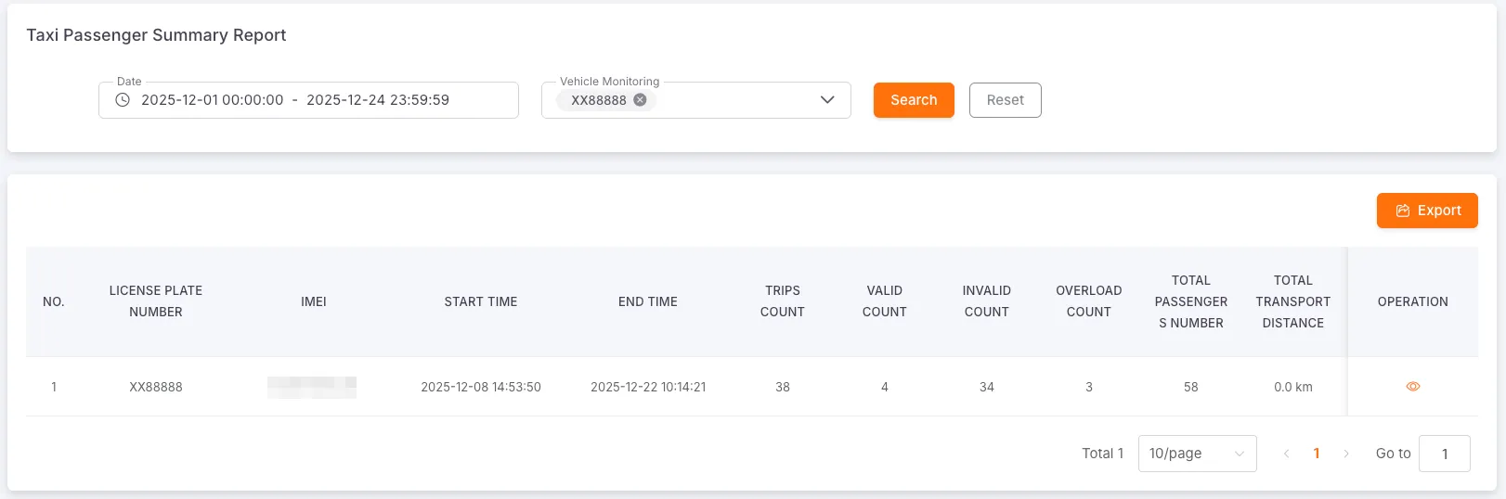Open the 10/page size dropdown

(1197, 454)
